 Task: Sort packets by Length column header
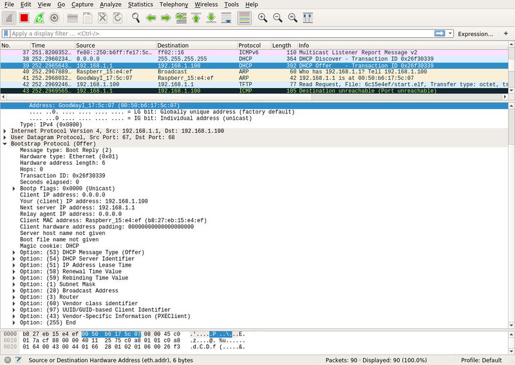click(284, 45)
